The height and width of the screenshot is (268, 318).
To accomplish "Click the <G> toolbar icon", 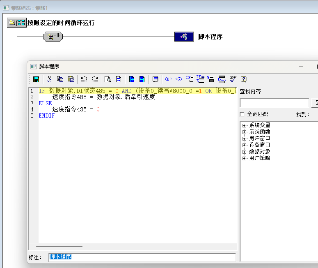I will click(178, 79).
